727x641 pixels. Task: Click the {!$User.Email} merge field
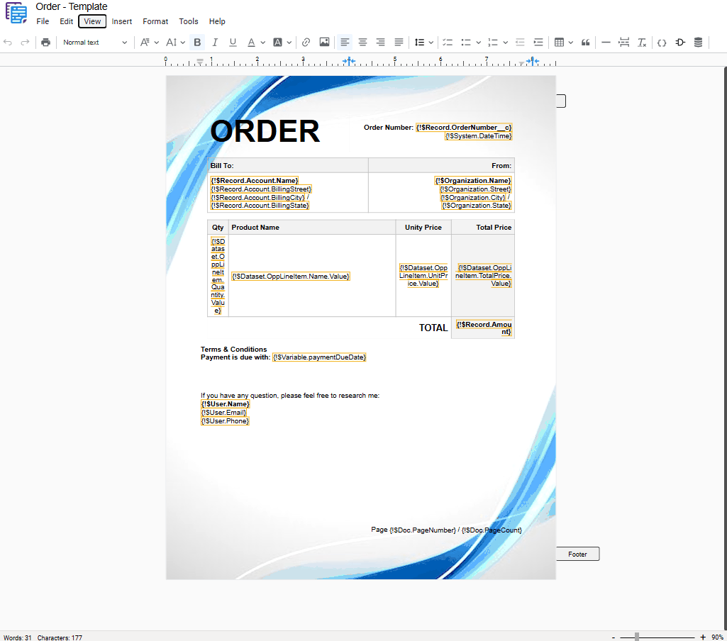pyautogui.click(x=223, y=413)
